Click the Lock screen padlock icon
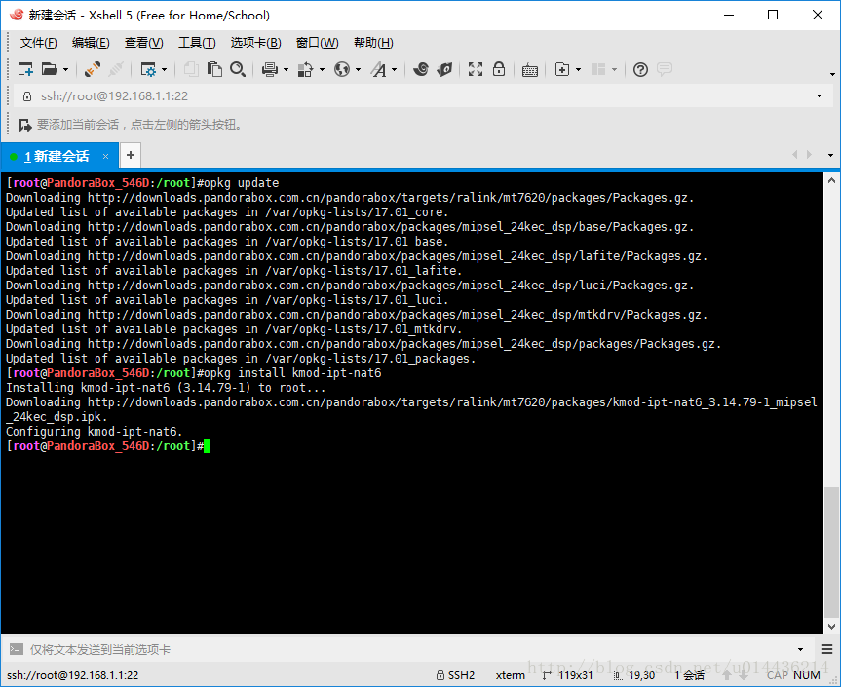The height and width of the screenshot is (687, 841). [499, 69]
